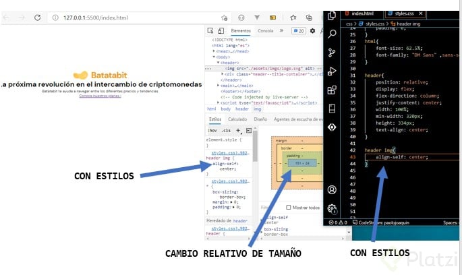Viewport: 462px width, 275px height.
Task: Toggle the device emulation icon in DevTools
Action: 221,30
